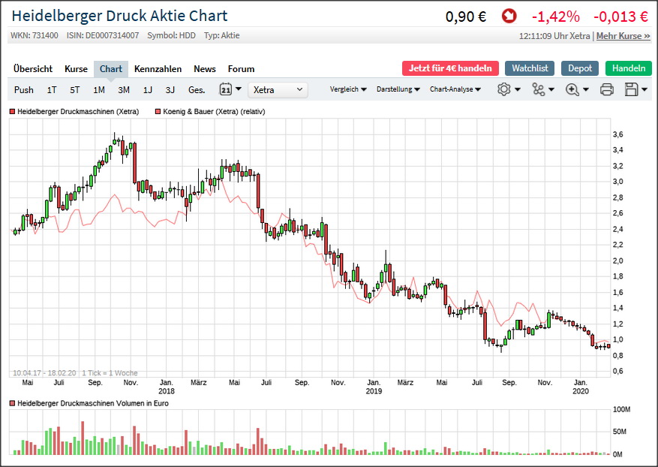Click the Heidelberger Druck Aktie Chart heading
658x467 pixels.
pyautogui.click(x=119, y=16)
